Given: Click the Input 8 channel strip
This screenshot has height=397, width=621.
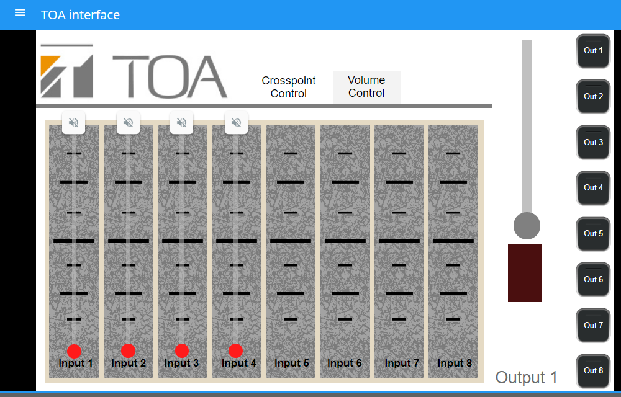Looking at the screenshot, I should pyautogui.click(x=453, y=251).
